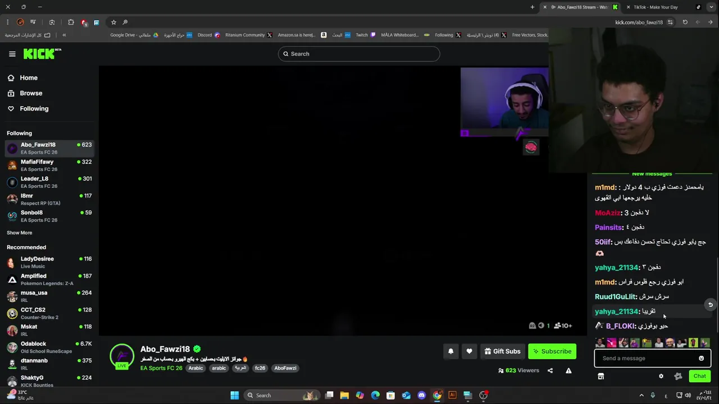Click the heart follow button
Screen dimensions: 719x404
(469, 351)
